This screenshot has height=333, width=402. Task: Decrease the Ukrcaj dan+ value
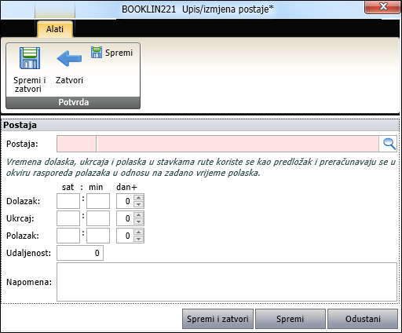(139, 221)
